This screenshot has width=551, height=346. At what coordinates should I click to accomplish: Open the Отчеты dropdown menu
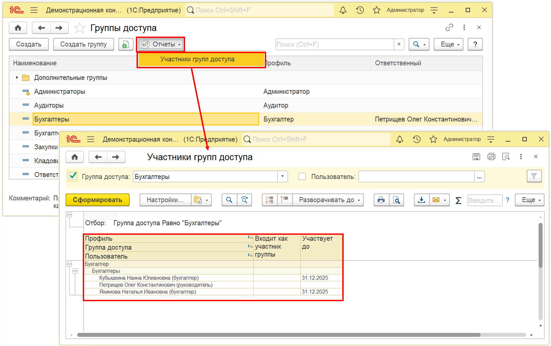point(161,44)
